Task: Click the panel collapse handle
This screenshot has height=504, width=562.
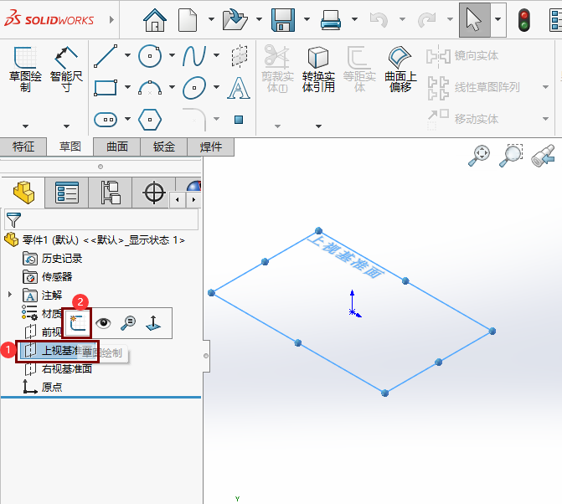Action: (x=206, y=356)
